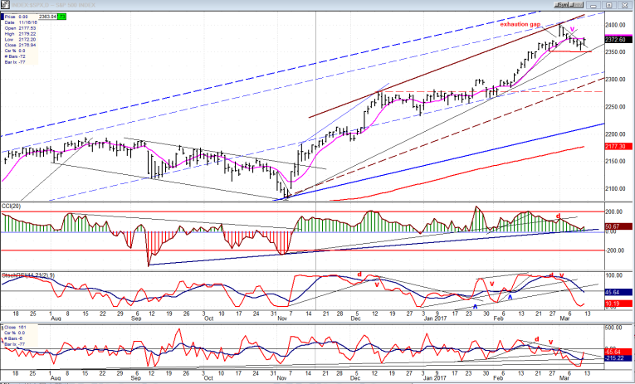Click the -215.22 value label in bottom panel
This screenshot has height=384, width=635.
tap(618, 358)
